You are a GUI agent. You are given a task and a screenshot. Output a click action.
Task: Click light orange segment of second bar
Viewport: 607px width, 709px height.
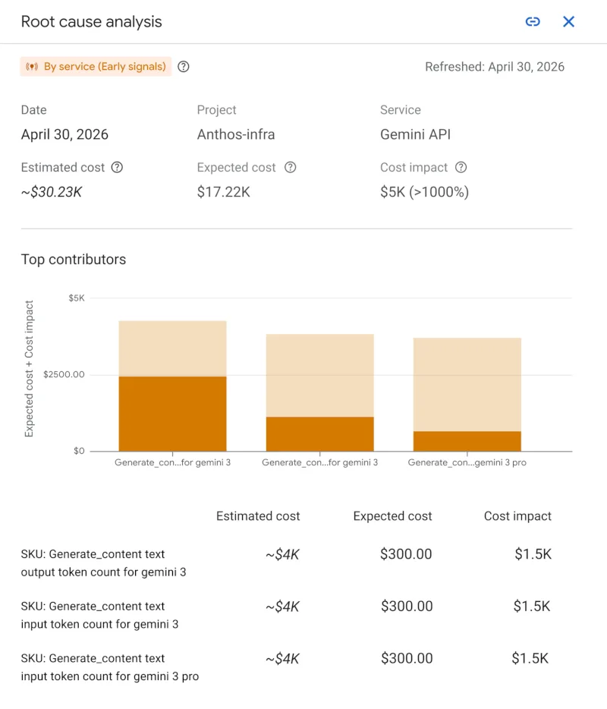320,375
